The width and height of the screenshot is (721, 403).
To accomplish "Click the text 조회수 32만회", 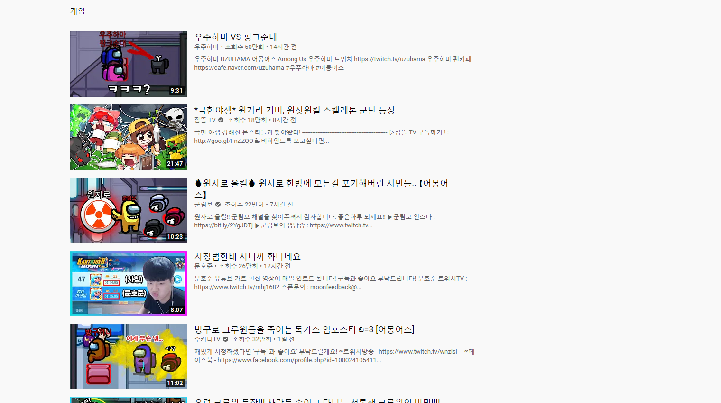I will [x=252, y=339].
